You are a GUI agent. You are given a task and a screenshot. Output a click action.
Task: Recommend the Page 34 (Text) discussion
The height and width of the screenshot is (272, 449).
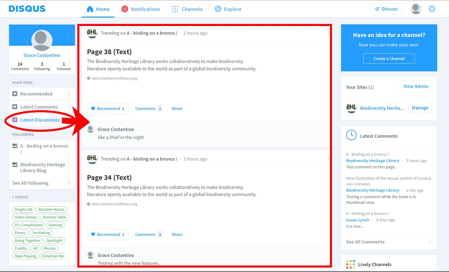pos(108,235)
